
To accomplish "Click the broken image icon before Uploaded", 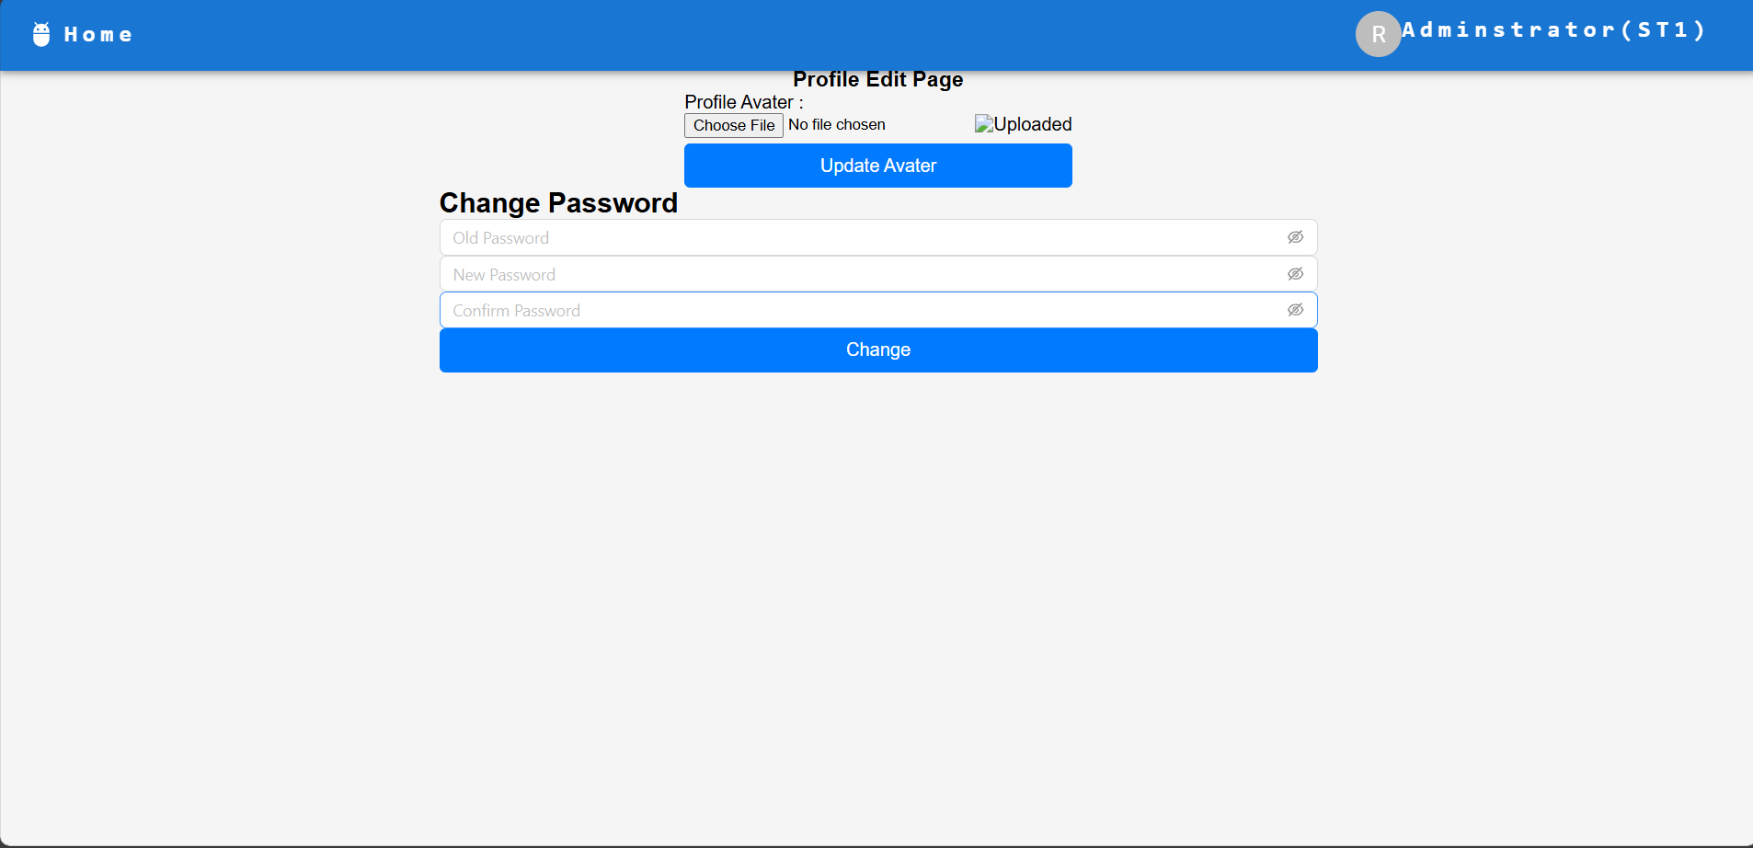I will click(x=983, y=124).
